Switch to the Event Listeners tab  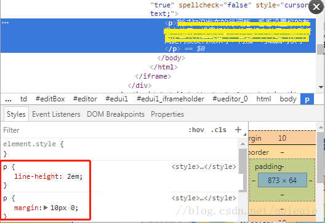tap(56, 114)
